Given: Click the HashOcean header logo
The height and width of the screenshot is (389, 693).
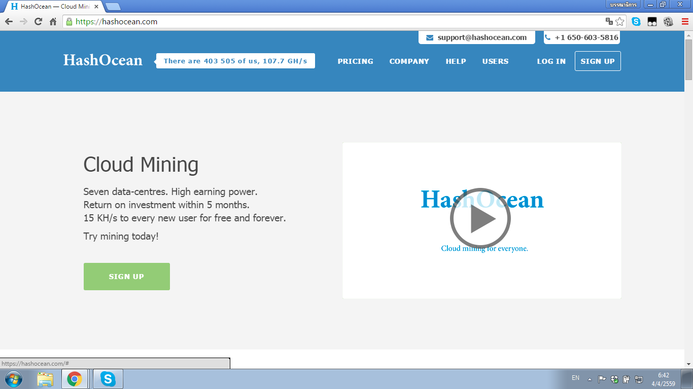Looking at the screenshot, I should (103, 60).
